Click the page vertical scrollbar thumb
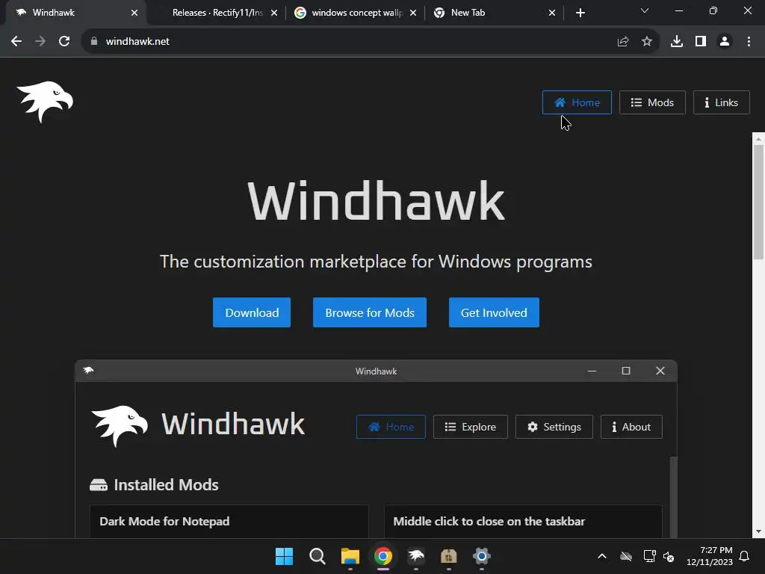The height and width of the screenshot is (574, 765). coord(758,202)
